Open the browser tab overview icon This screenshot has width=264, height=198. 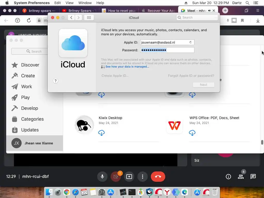246,11
